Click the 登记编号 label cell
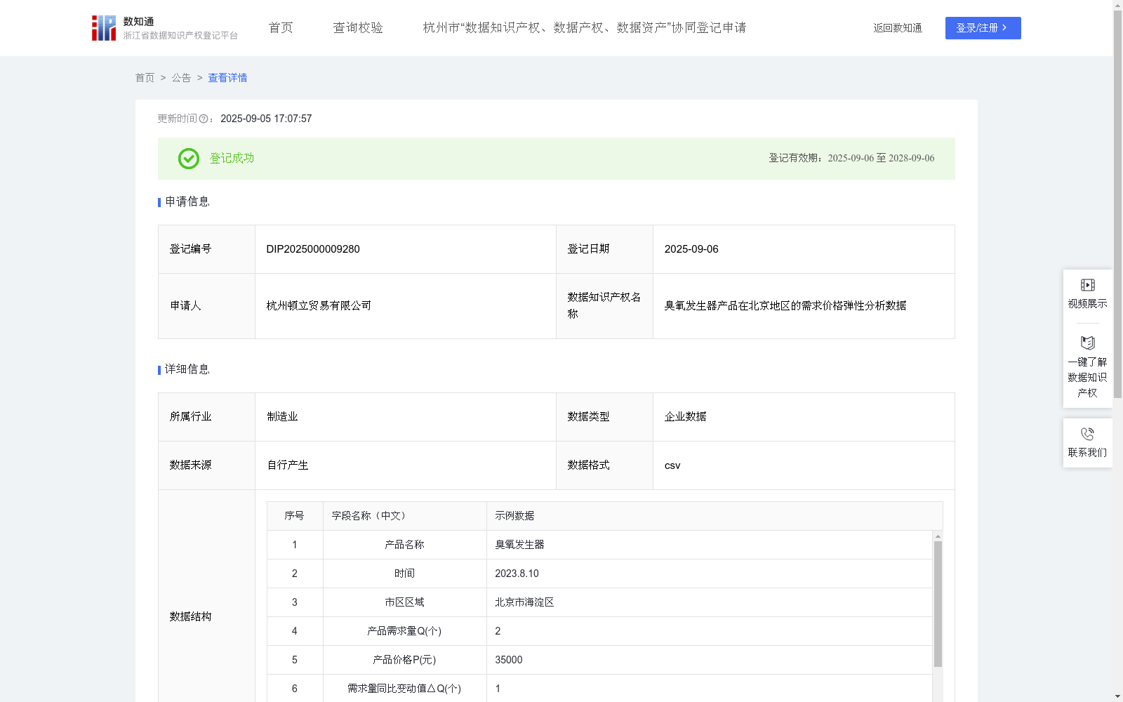The height and width of the screenshot is (702, 1123). [x=206, y=249]
